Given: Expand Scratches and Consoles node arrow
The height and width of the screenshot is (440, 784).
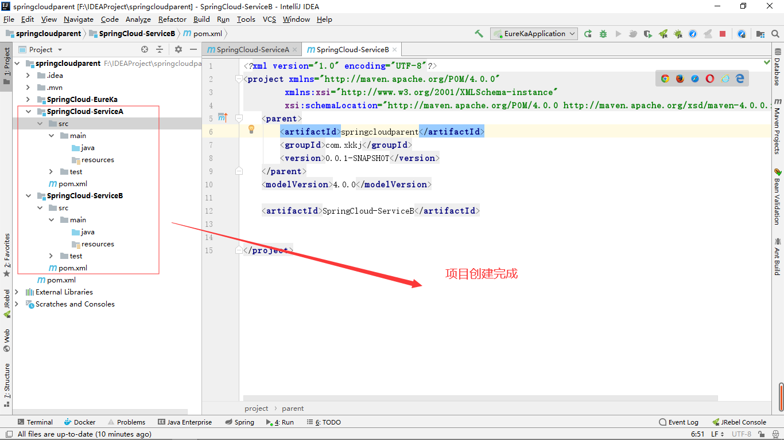Looking at the screenshot, I should [17, 304].
